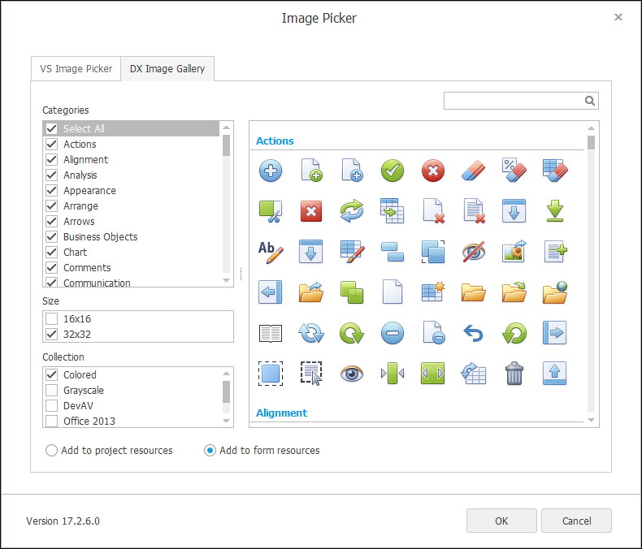Viewport: 642px width, 549px height.
Task: Focus the gallery search input field
Action: coord(514,101)
